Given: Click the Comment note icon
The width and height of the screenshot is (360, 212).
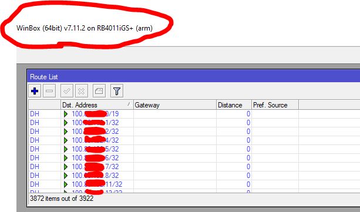Looking at the screenshot, I should pyautogui.click(x=99, y=91).
